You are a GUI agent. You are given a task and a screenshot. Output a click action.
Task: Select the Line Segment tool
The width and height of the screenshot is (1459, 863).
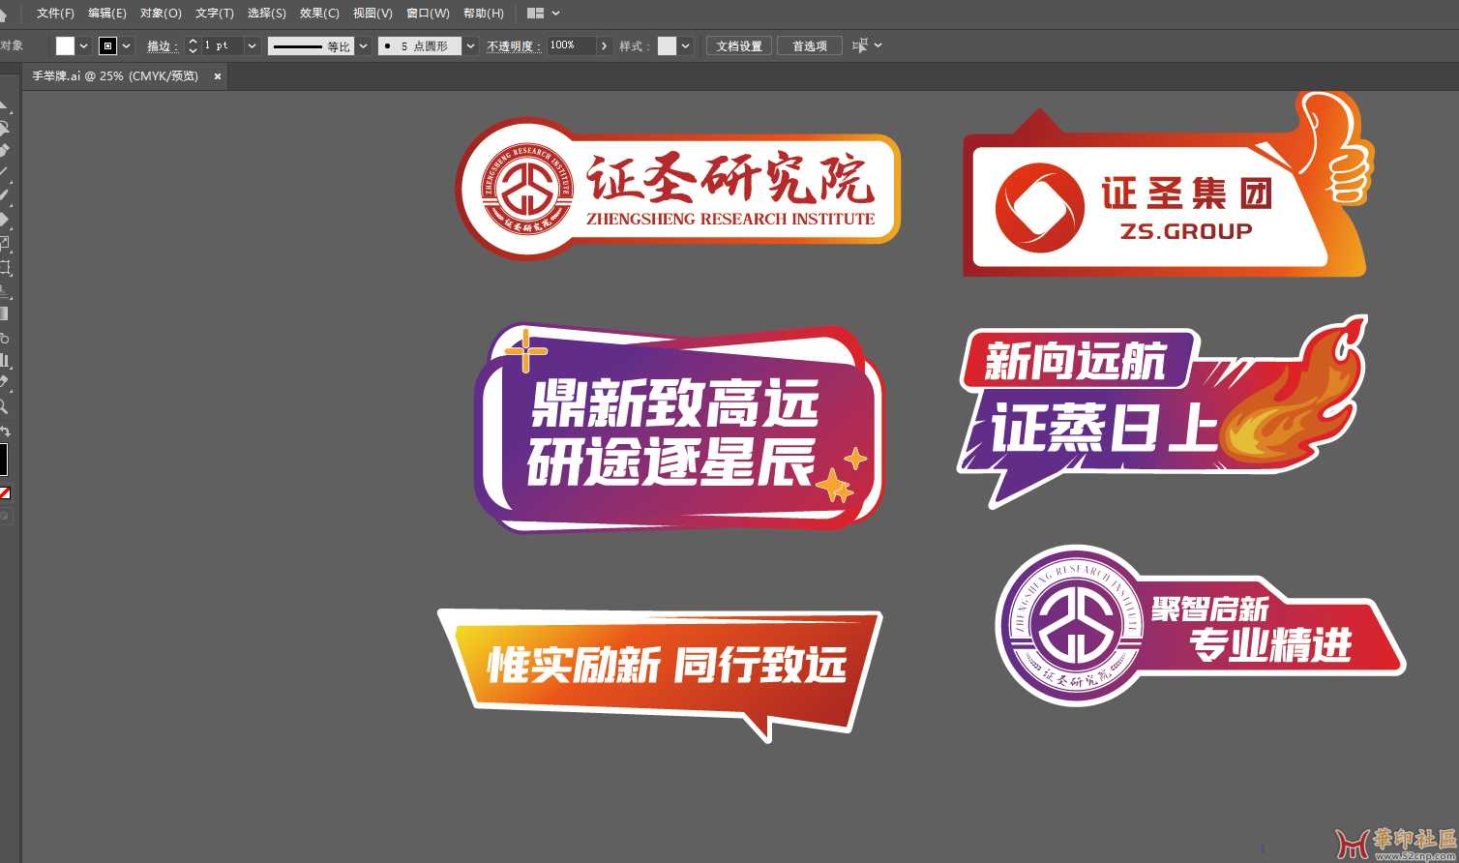4,173
